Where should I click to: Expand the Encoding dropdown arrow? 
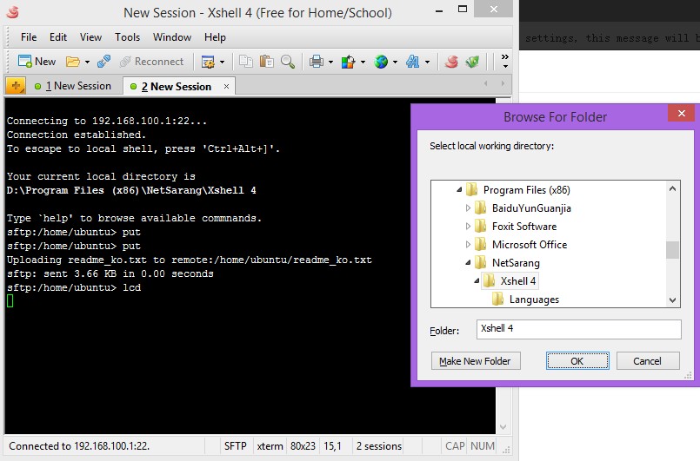395,62
